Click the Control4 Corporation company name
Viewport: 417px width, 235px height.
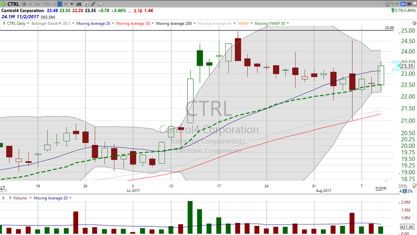[x=23, y=10]
